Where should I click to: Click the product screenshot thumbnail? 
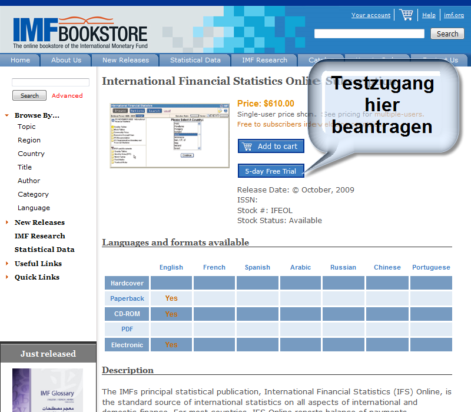tap(170, 135)
